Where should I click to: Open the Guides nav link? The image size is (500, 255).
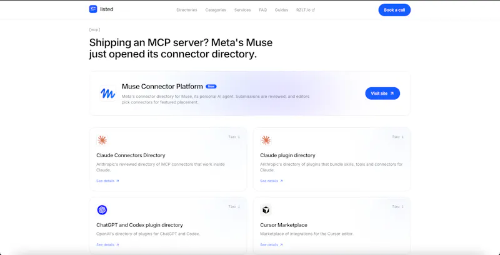point(281,10)
